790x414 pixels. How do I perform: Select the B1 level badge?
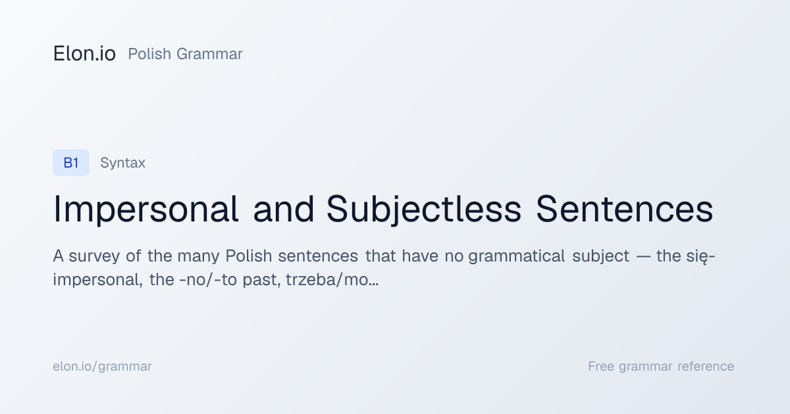pyautogui.click(x=71, y=163)
